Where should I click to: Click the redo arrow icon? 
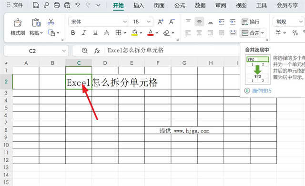[88, 5]
